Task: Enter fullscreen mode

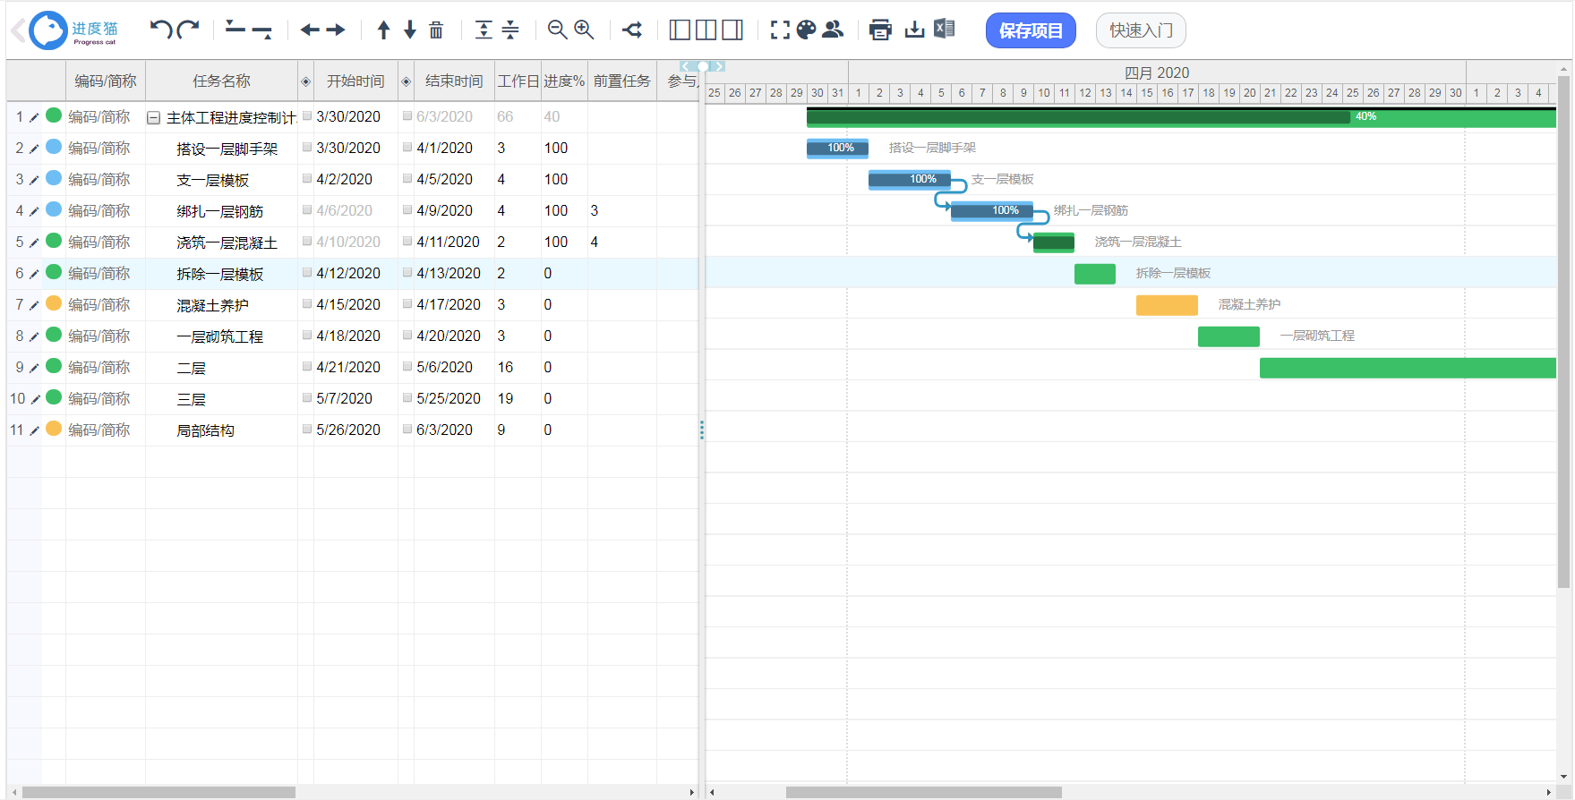Action: coord(780,30)
